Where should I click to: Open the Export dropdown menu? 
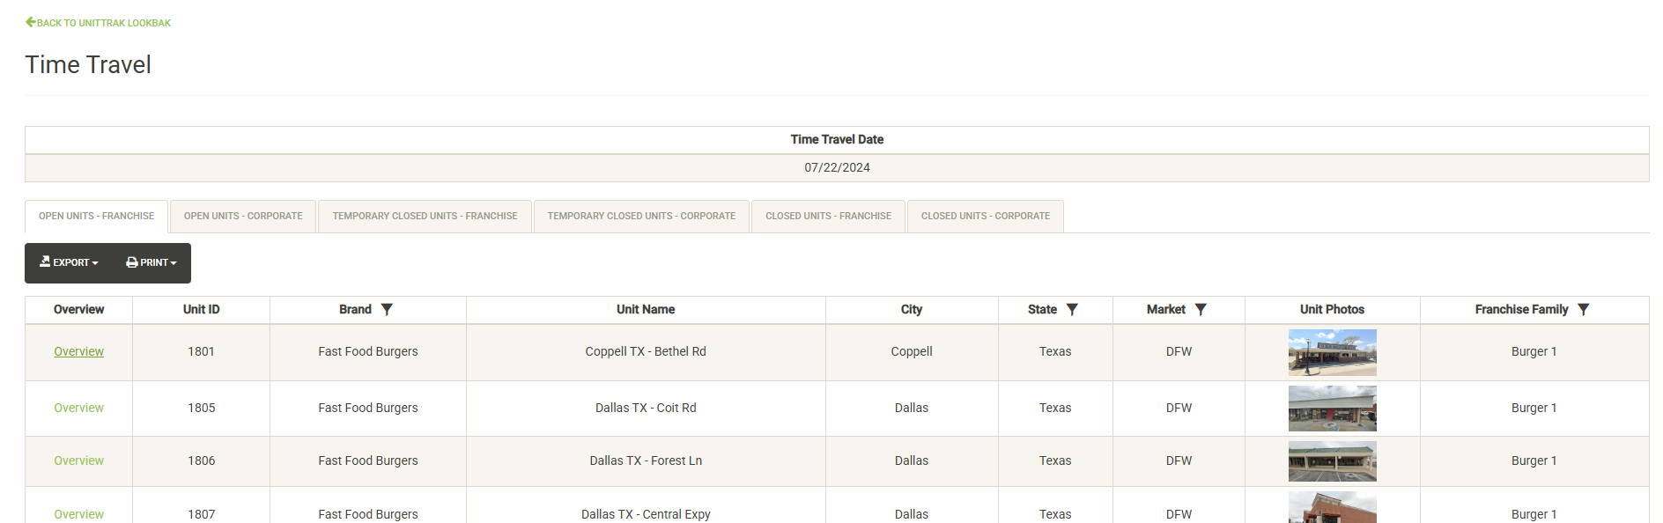tap(69, 263)
